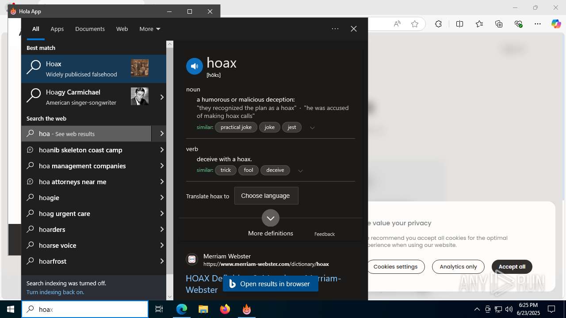Add the page to Edge favorites
The width and height of the screenshot is (566, 318).
[415, 24]
